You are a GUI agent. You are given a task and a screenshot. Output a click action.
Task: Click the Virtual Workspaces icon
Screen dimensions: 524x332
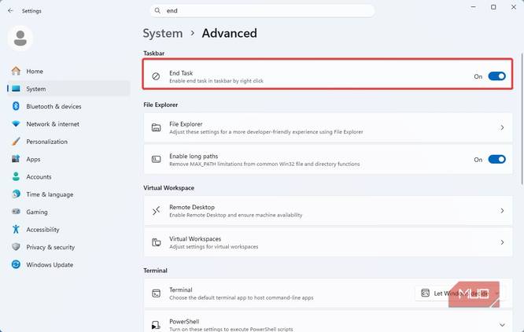[x=156, y=242]
